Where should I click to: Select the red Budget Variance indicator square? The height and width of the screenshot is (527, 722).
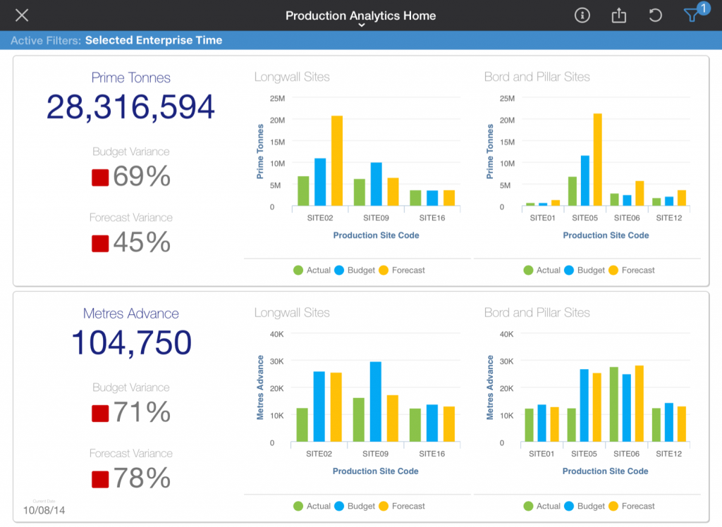coord(99,176)
